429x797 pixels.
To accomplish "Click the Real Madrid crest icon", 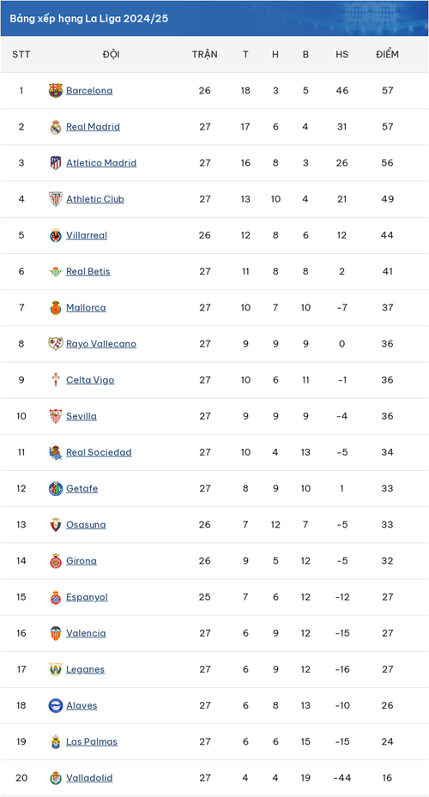I will point(56,127).
